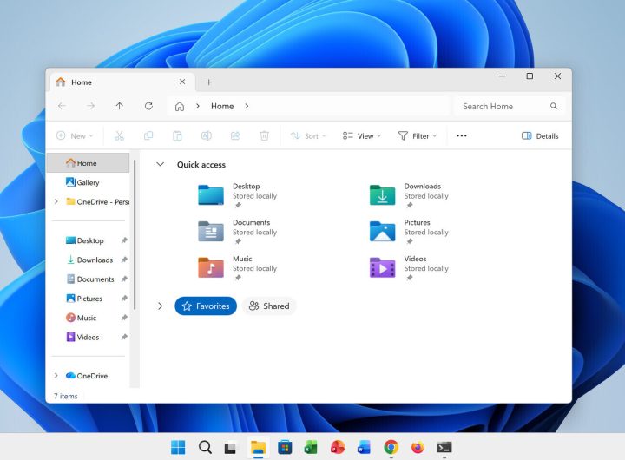This screenshot has width=625, height=460.
Task: Open the Downloads folder in Quick access
Action: tap(383, 195)
